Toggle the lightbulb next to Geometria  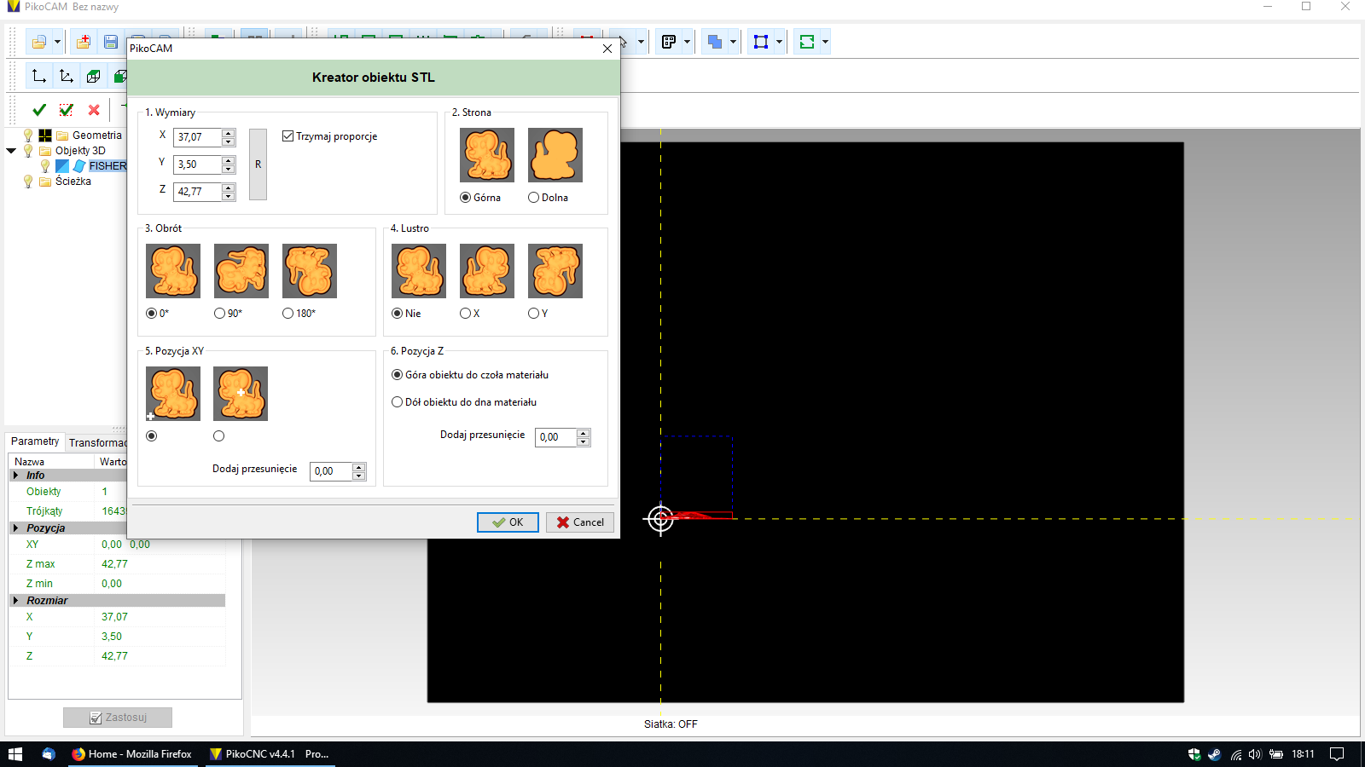(28, 135)
